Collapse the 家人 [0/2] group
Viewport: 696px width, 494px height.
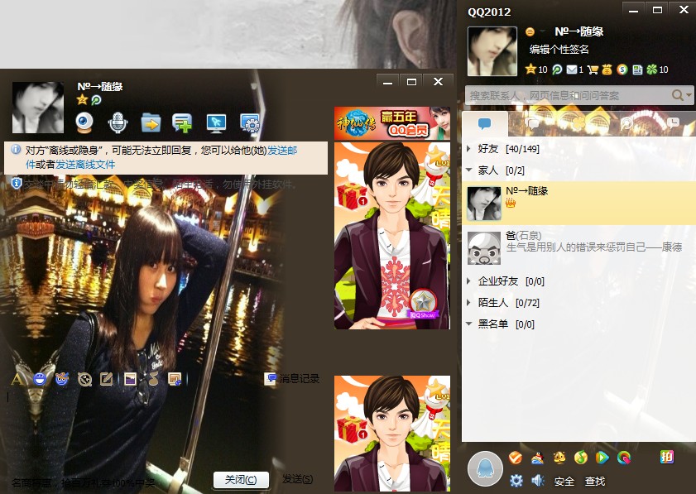(x=468, y=170)
